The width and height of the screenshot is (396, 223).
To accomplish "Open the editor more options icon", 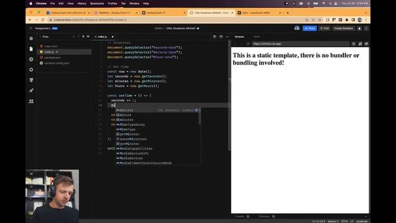I will click(227, 37).
